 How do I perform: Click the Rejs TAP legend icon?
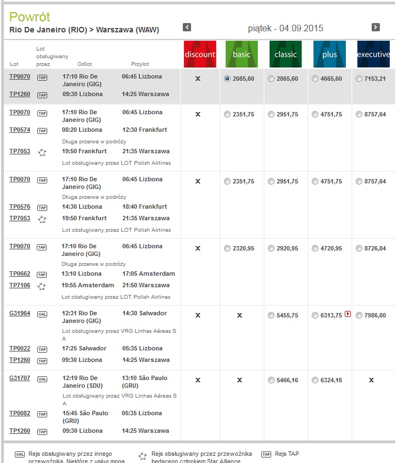pos(266,454)
